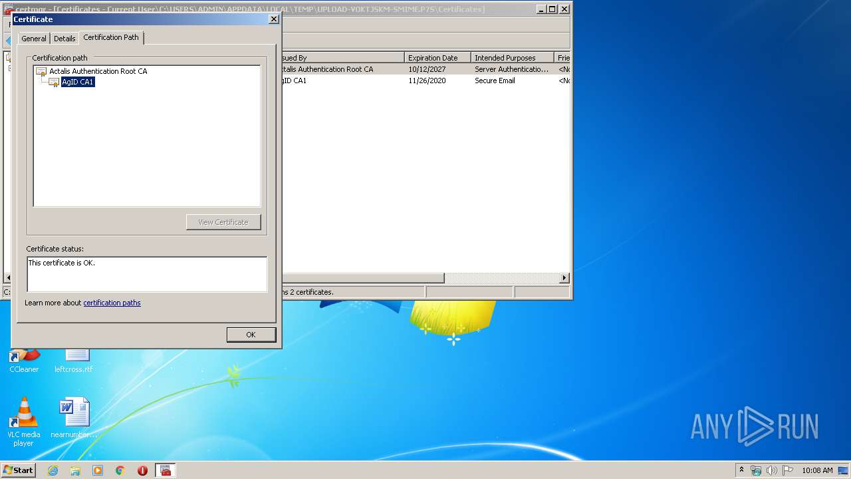Viewport: 851px width, 479px height.
Task: Click the certmgr horizontal scrollbar right arrow
Action: pyautogui.click(x=564, y=278)
